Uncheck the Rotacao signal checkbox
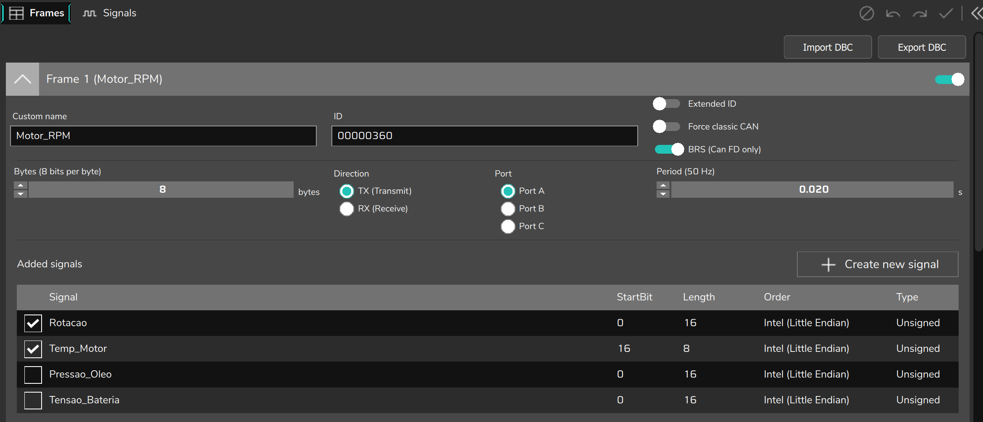This screenshot has width=983, height=422. pos(33,323)
